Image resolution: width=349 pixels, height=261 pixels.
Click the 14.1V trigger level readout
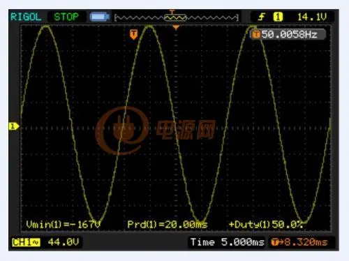pos(312,17)
